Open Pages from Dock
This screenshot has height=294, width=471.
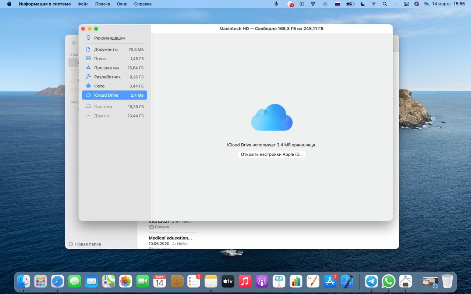(313, 282)
